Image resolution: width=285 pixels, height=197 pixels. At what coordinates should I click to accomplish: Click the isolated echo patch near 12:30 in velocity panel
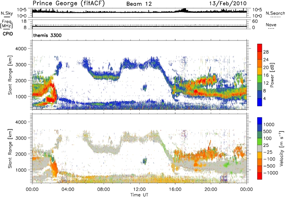tap(145, 161)
